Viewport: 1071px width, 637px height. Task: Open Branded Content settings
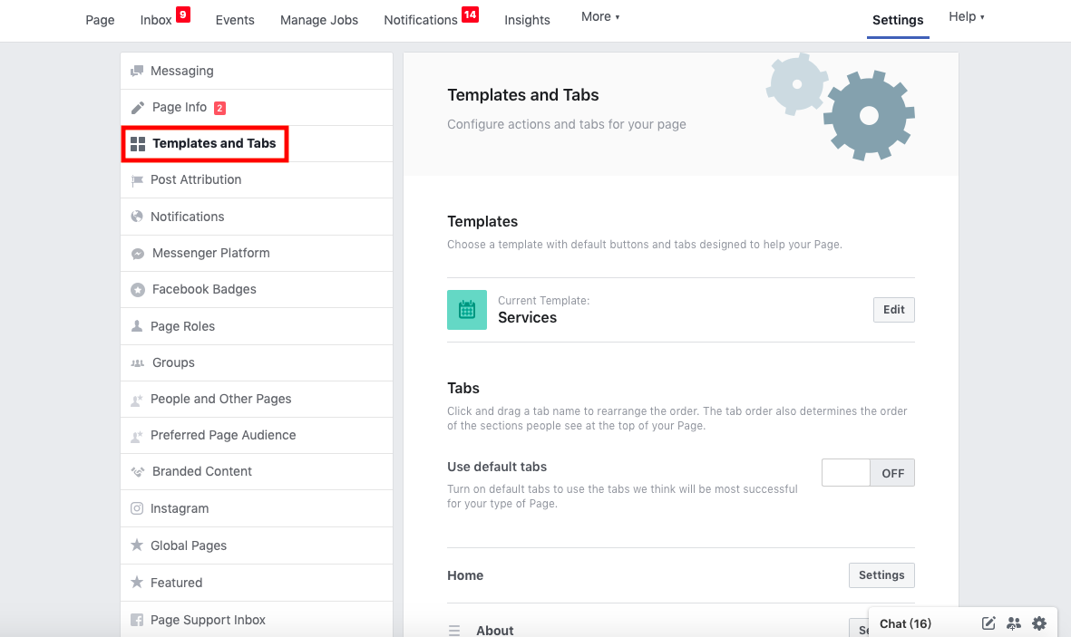[x=202, y=471]
